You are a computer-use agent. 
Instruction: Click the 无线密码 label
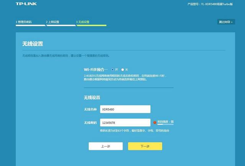pos(90,123)
